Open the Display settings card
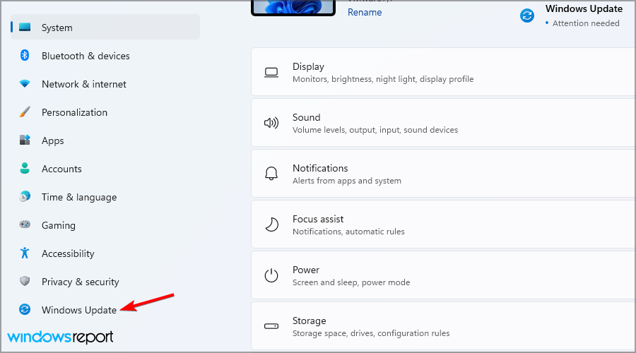The height and width of the screenshot is (353, 636). [x=443, y=72]
